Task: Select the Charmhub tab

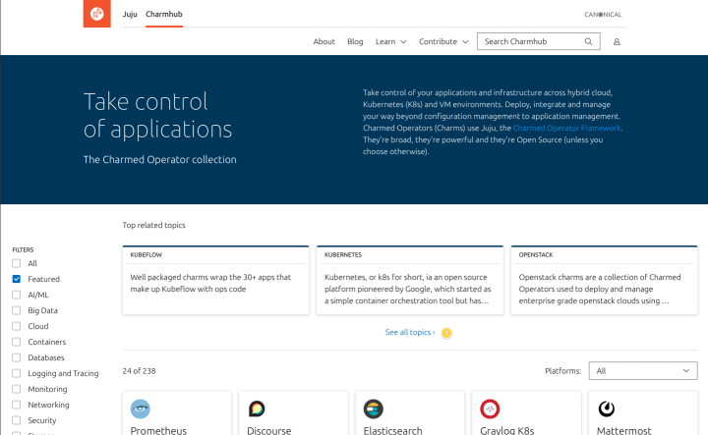Action: tap(164, 14)
